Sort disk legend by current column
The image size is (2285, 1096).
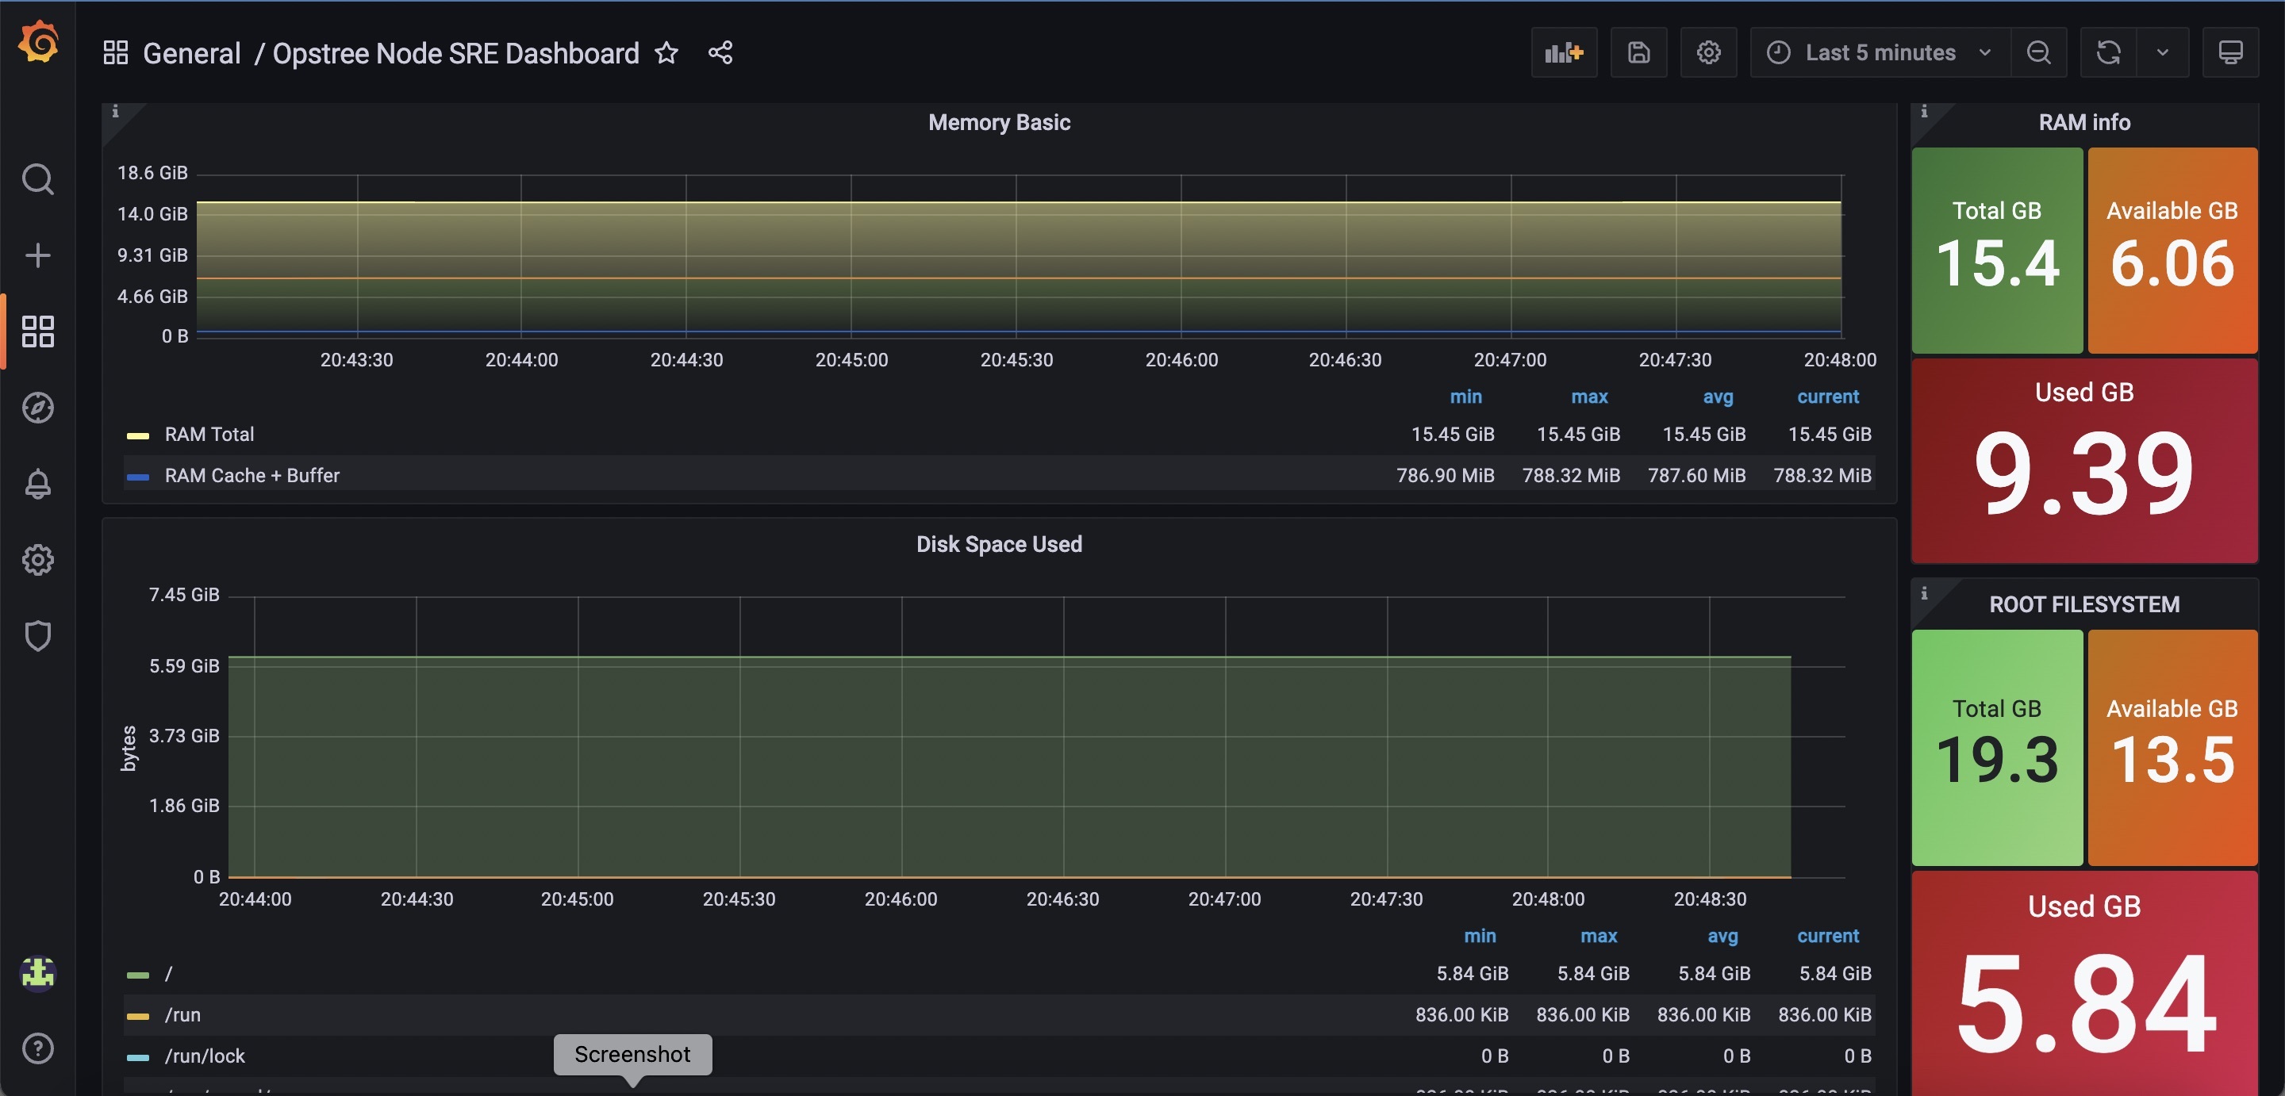click(x=1827, y=937)
